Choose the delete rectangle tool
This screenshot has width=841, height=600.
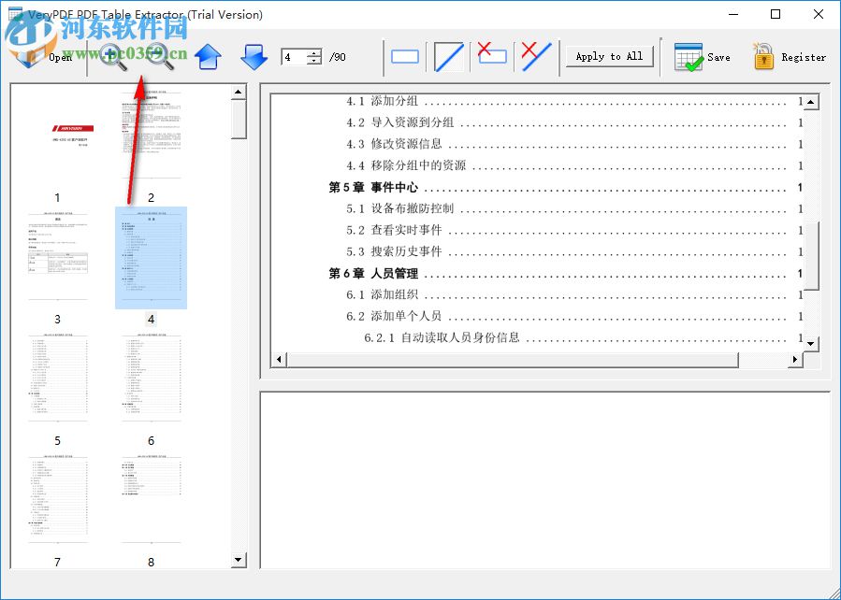click(492, 56)
